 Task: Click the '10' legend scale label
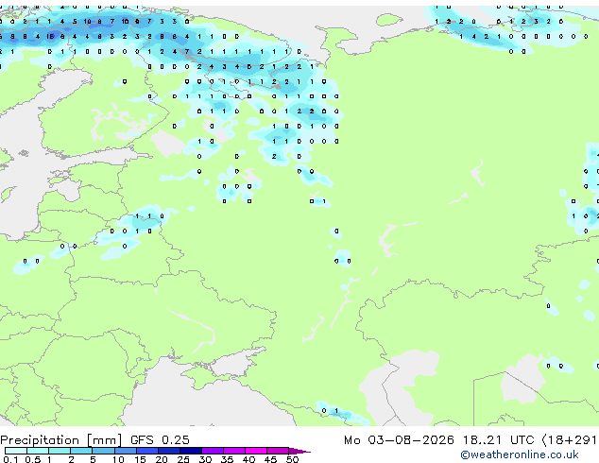pyautogui.click(x=118, y=459)
